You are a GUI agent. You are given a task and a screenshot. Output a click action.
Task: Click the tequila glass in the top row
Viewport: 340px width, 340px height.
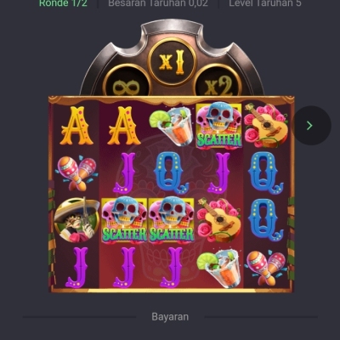[172, 126]
